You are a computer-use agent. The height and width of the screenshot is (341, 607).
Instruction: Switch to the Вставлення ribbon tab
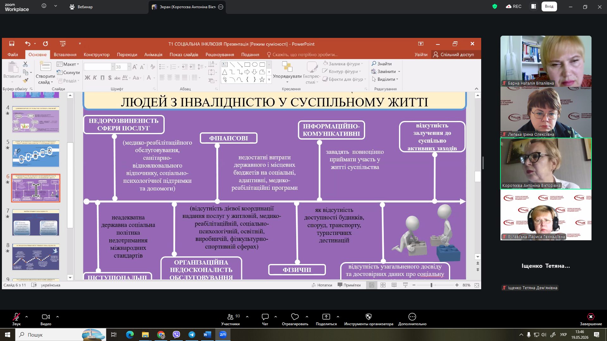click(65, 54)
